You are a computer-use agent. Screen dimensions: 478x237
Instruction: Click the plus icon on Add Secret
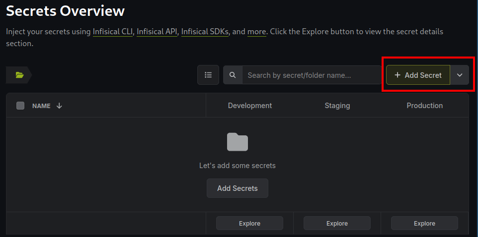click(397, 75)
